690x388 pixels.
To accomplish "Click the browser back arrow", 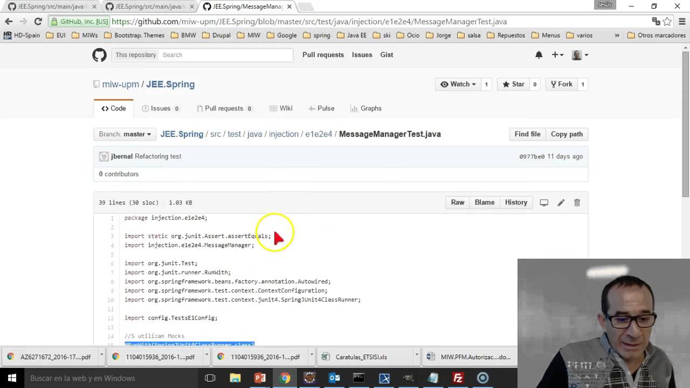I will point(9,22).
